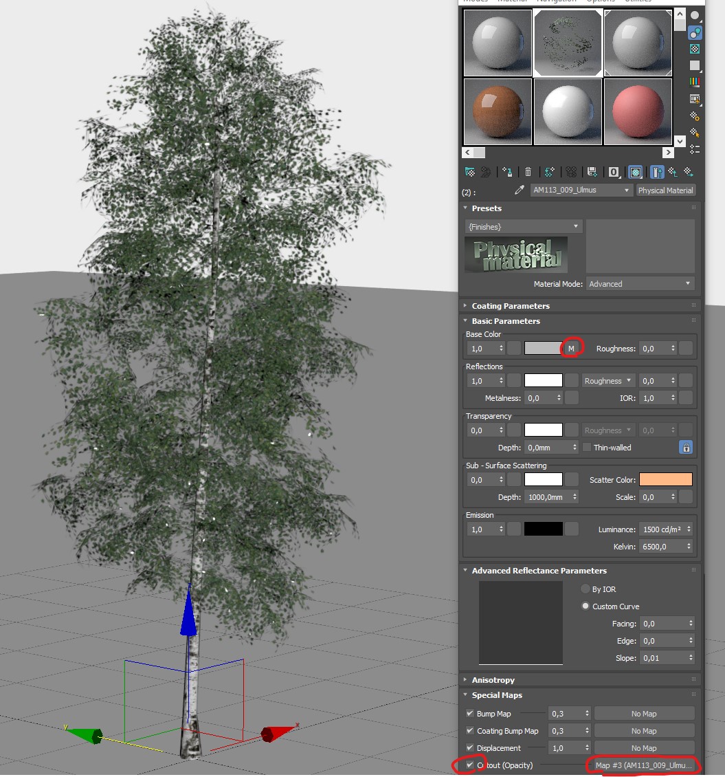Toggle the Bump Map checkbox
Image resolution: width=725 pixels, height=777 pixels.
469,714
